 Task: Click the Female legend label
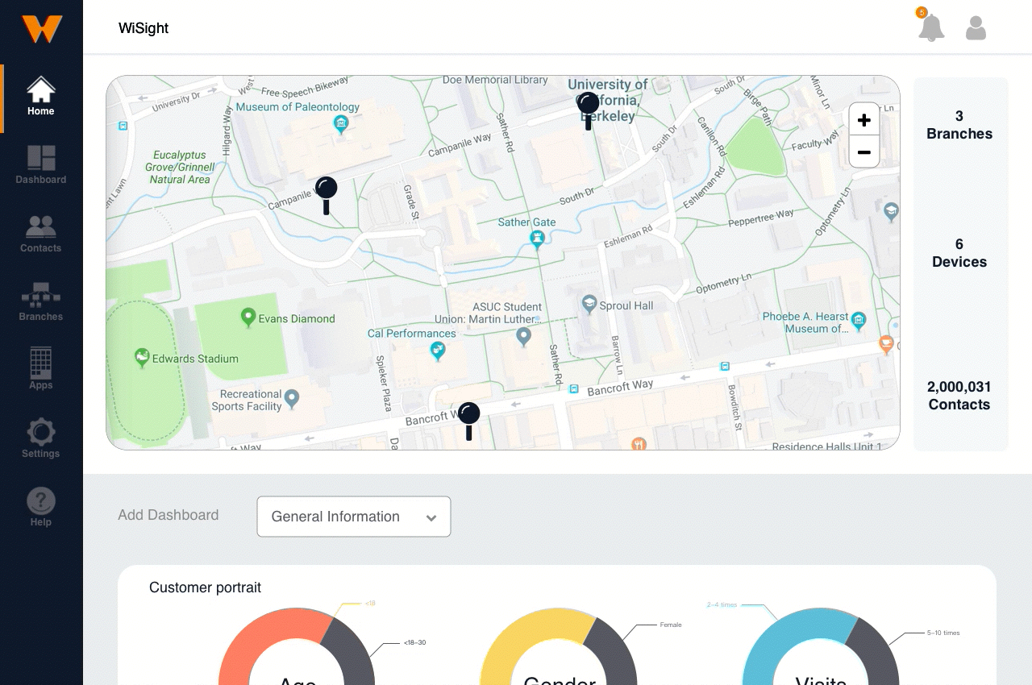coord(671,625)
